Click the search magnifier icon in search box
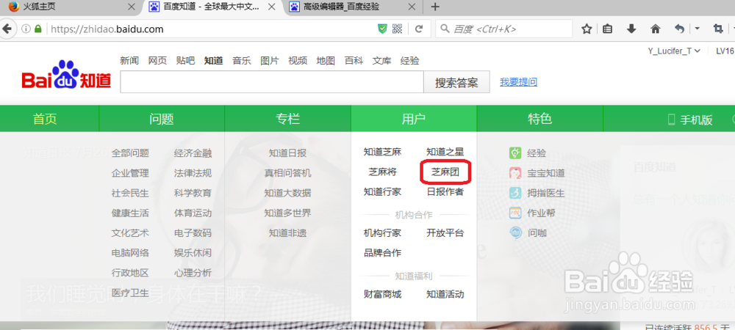This screenshot has width=735, height=330. (445, 29)
